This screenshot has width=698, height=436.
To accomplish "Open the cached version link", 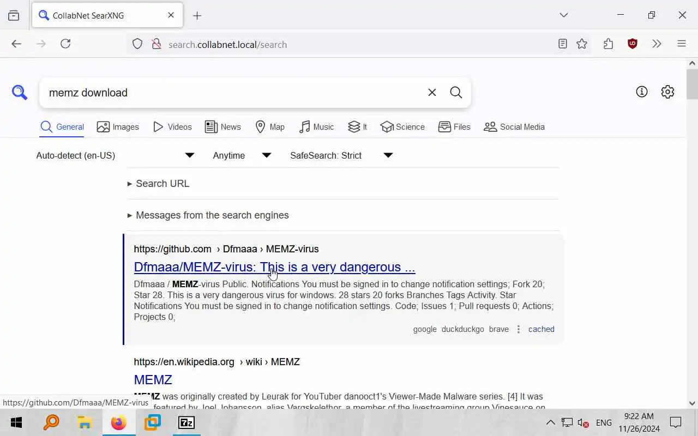I will click(541, 329).
